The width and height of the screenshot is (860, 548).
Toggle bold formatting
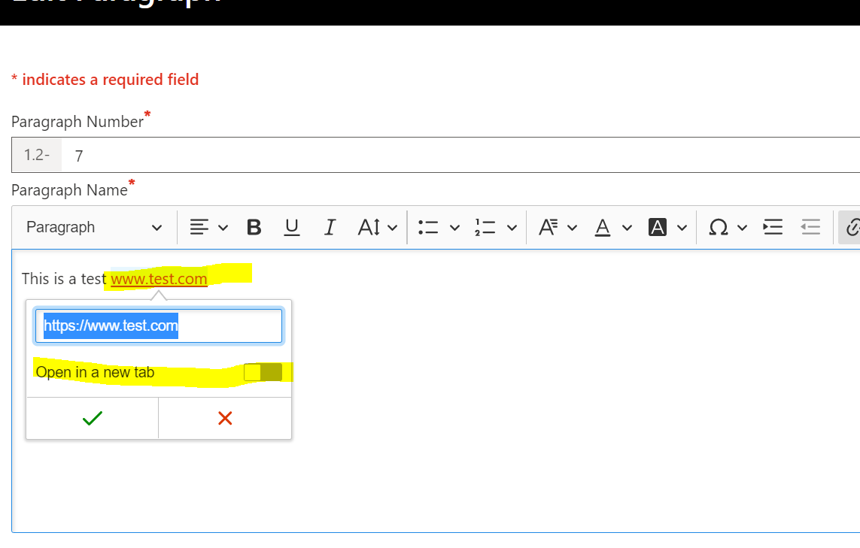click(254, 227)
